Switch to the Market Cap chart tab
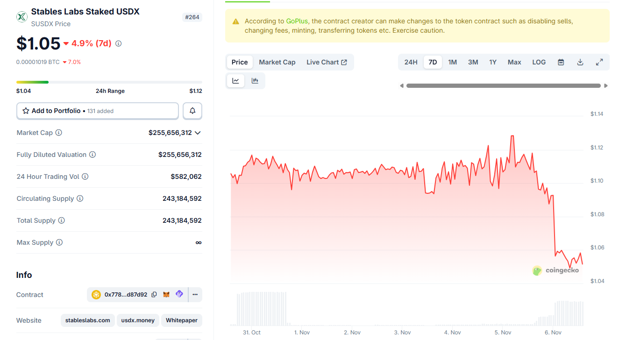Screen dimensions: 633x340 [x=277, y=62]
